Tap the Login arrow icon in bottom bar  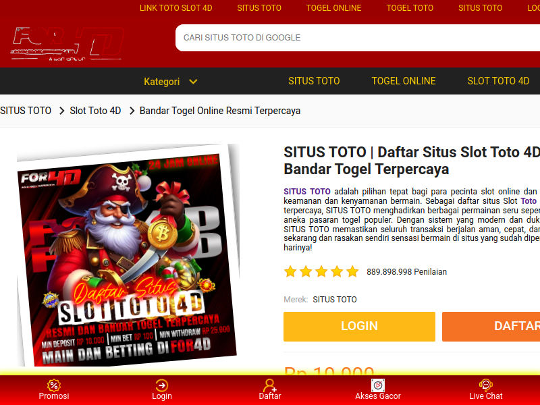(x=162, y=385)
